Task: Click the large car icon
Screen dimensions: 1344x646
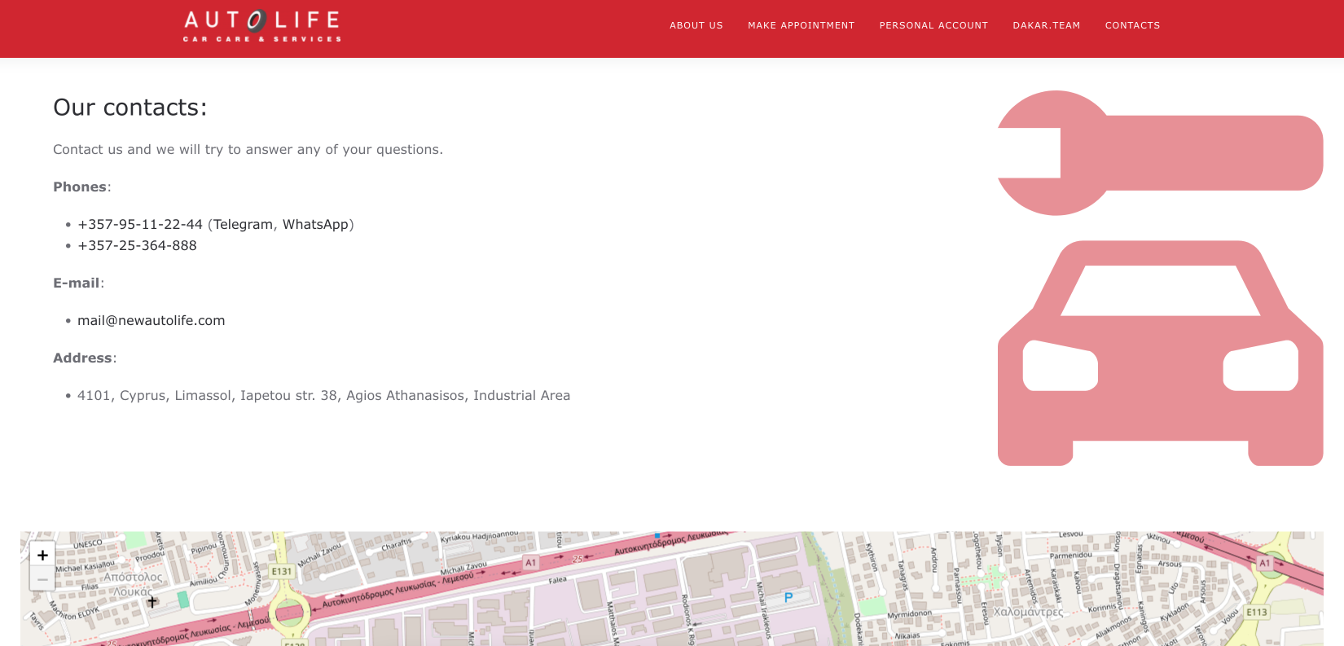Action: tap(1160, 354)
